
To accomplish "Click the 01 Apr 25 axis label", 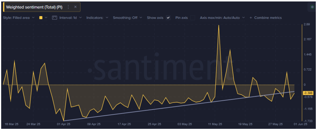I will click(64, 124).
